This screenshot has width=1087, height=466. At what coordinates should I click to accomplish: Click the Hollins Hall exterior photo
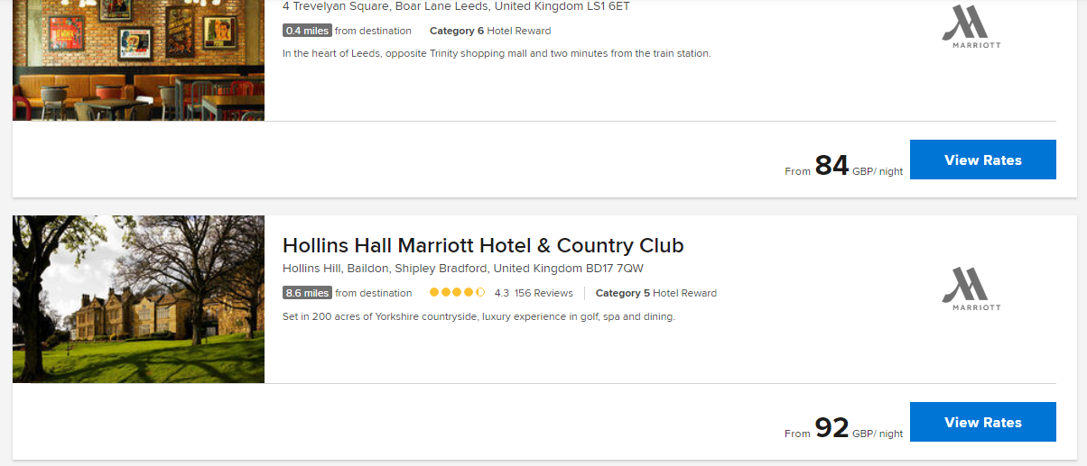coord(138,299)
